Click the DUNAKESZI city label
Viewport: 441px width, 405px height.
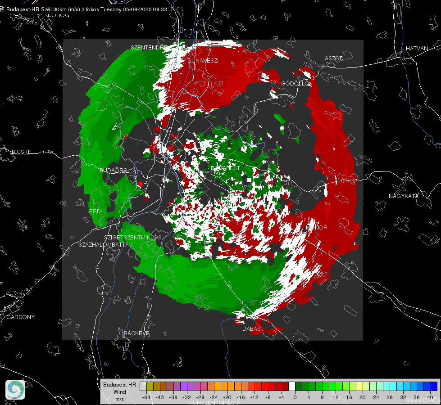coord(203,60)
